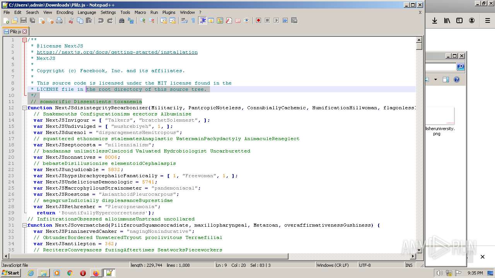Toggle Firefox sidebar icon
The image size is (495, 278).
point(459,21)
